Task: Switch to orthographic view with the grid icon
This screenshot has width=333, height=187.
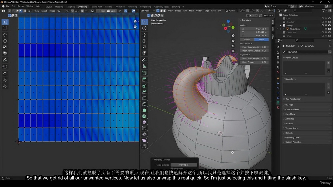Action: point(233,51)
